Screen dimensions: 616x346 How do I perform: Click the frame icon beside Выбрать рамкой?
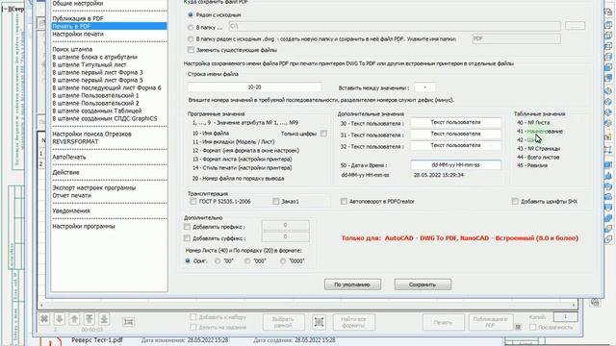click(x=319, y=322)
